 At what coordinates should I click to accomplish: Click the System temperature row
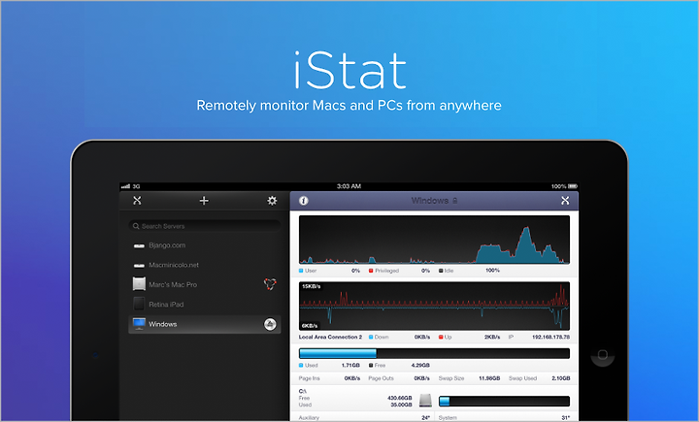504,417
